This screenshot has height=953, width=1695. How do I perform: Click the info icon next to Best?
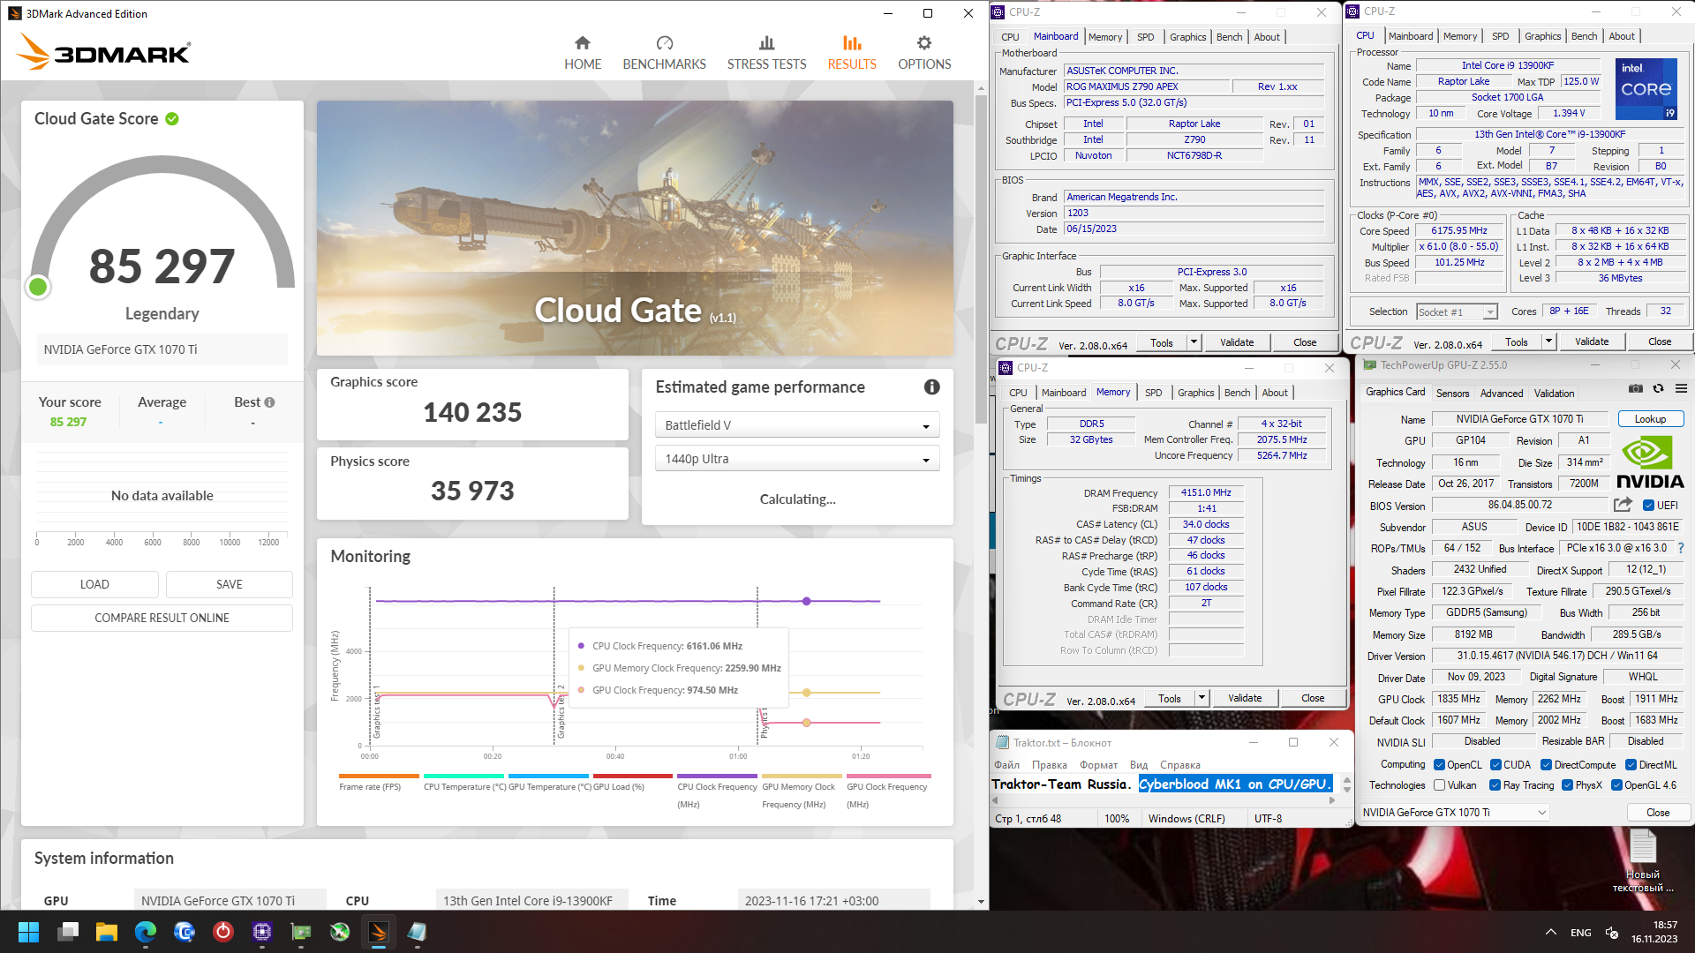coord(270,402)
